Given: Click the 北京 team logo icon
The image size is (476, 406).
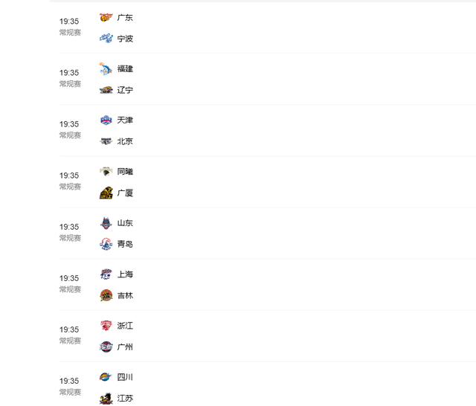Looking at the screenshot, I should (x=106, y=141).
